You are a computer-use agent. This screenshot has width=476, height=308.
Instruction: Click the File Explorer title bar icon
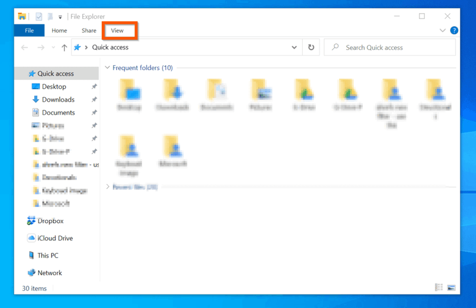click(21, 17)
